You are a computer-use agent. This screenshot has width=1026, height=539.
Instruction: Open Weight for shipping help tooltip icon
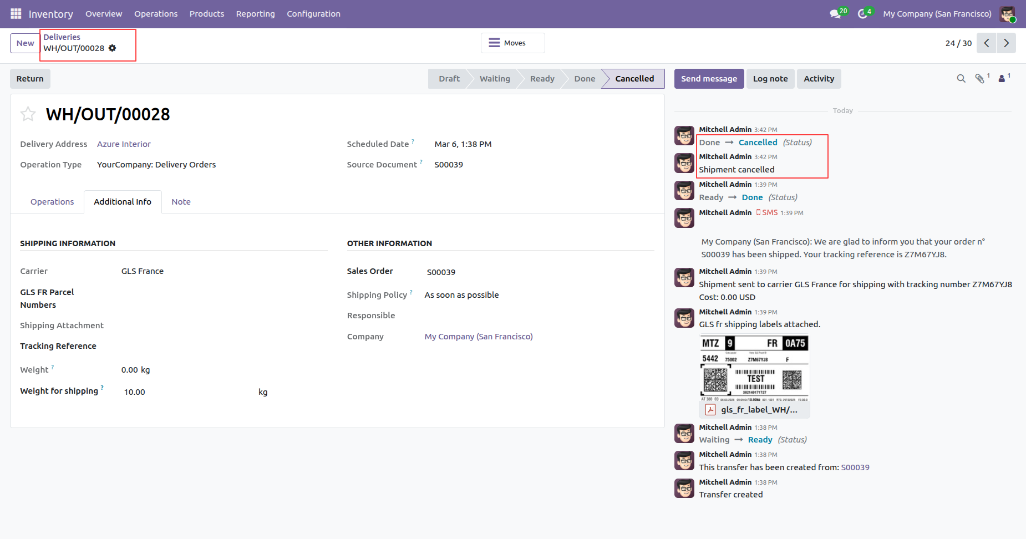[x=102, y=388]
